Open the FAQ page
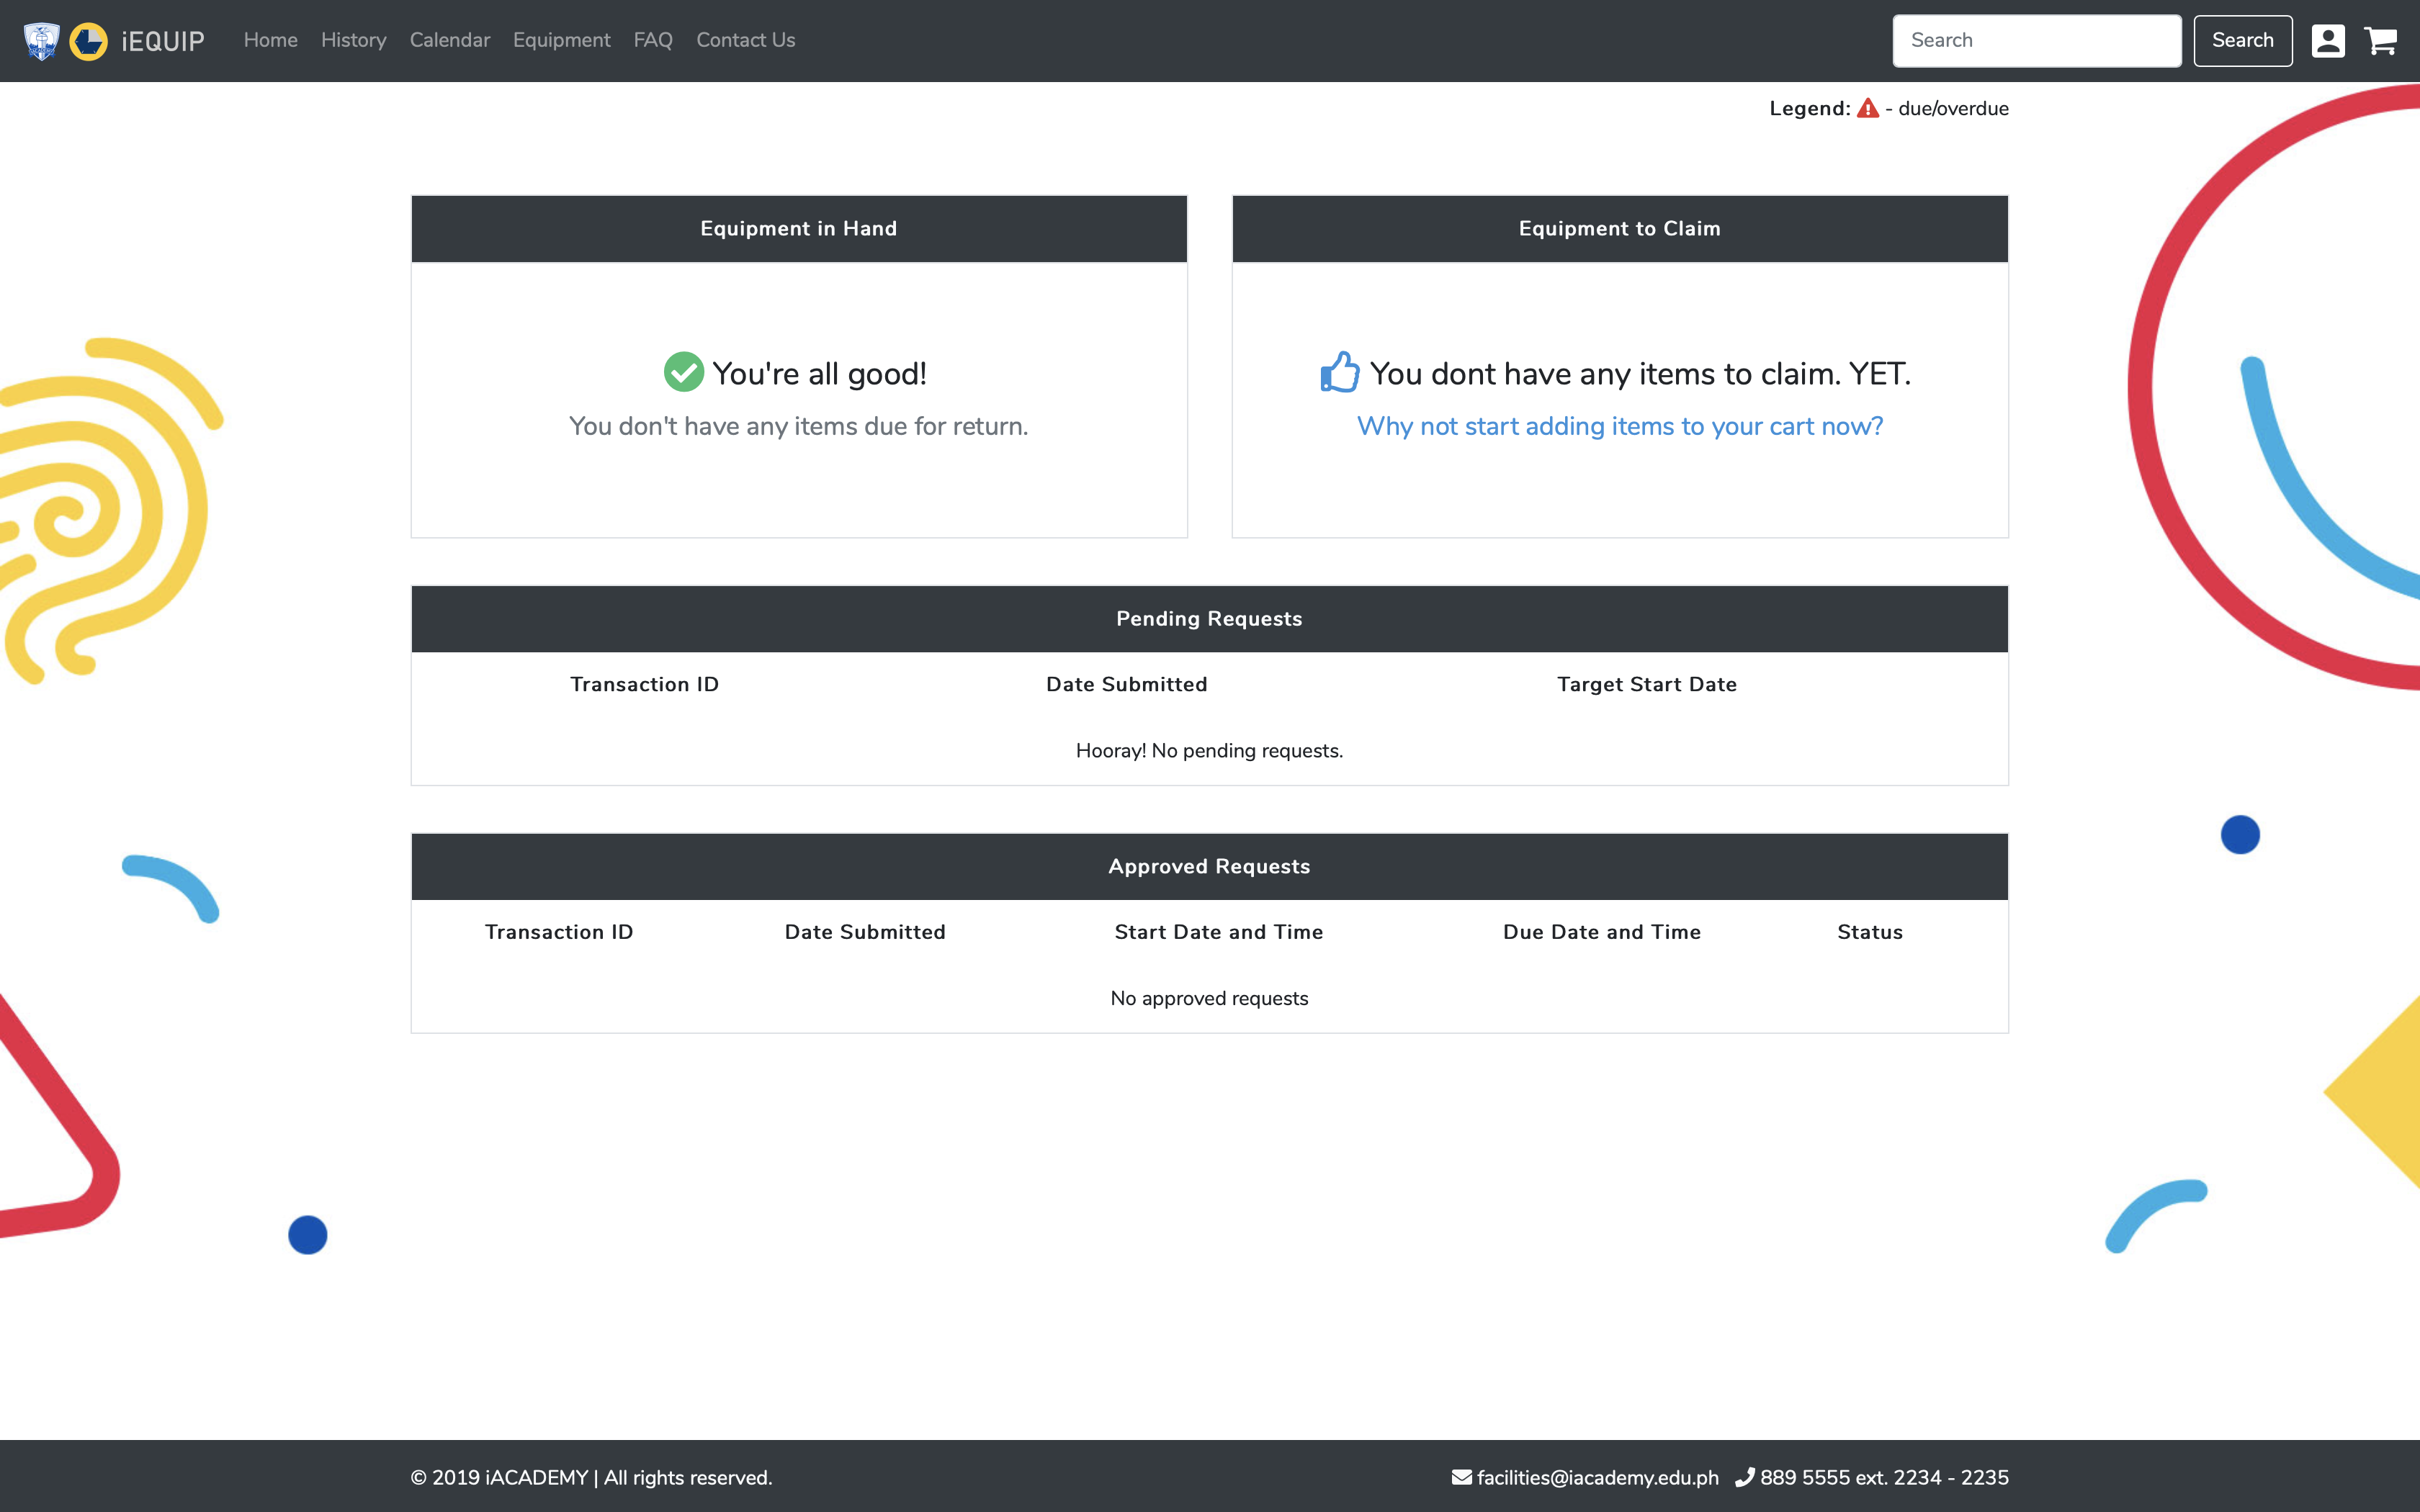The height and width of the screenshot is (1512, 2420). [653, 40]
